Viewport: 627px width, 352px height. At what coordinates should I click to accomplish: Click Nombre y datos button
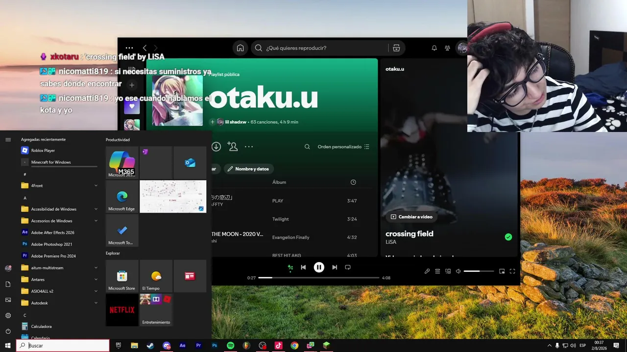(248, 169)
